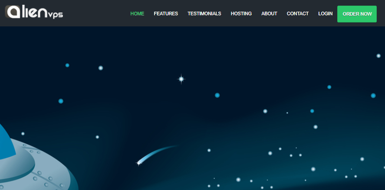Go to the Features section
Viewport: 385px width, 190px height.
[x=166, y=14]
